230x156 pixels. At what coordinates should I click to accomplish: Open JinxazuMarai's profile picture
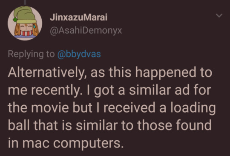tap(25, 23)
